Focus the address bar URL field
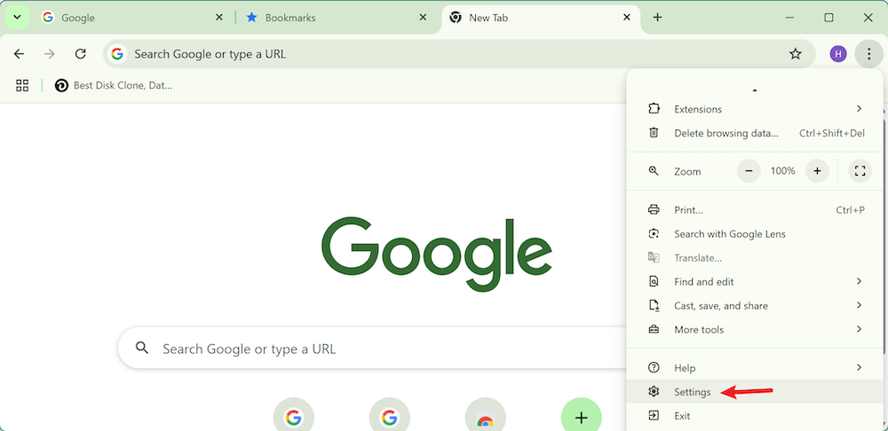The width and height of the screenshot is (888, 431). 459,54
